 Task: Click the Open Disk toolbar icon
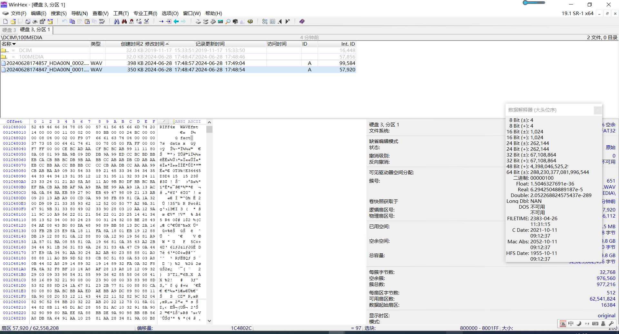[x=198, y=22]
